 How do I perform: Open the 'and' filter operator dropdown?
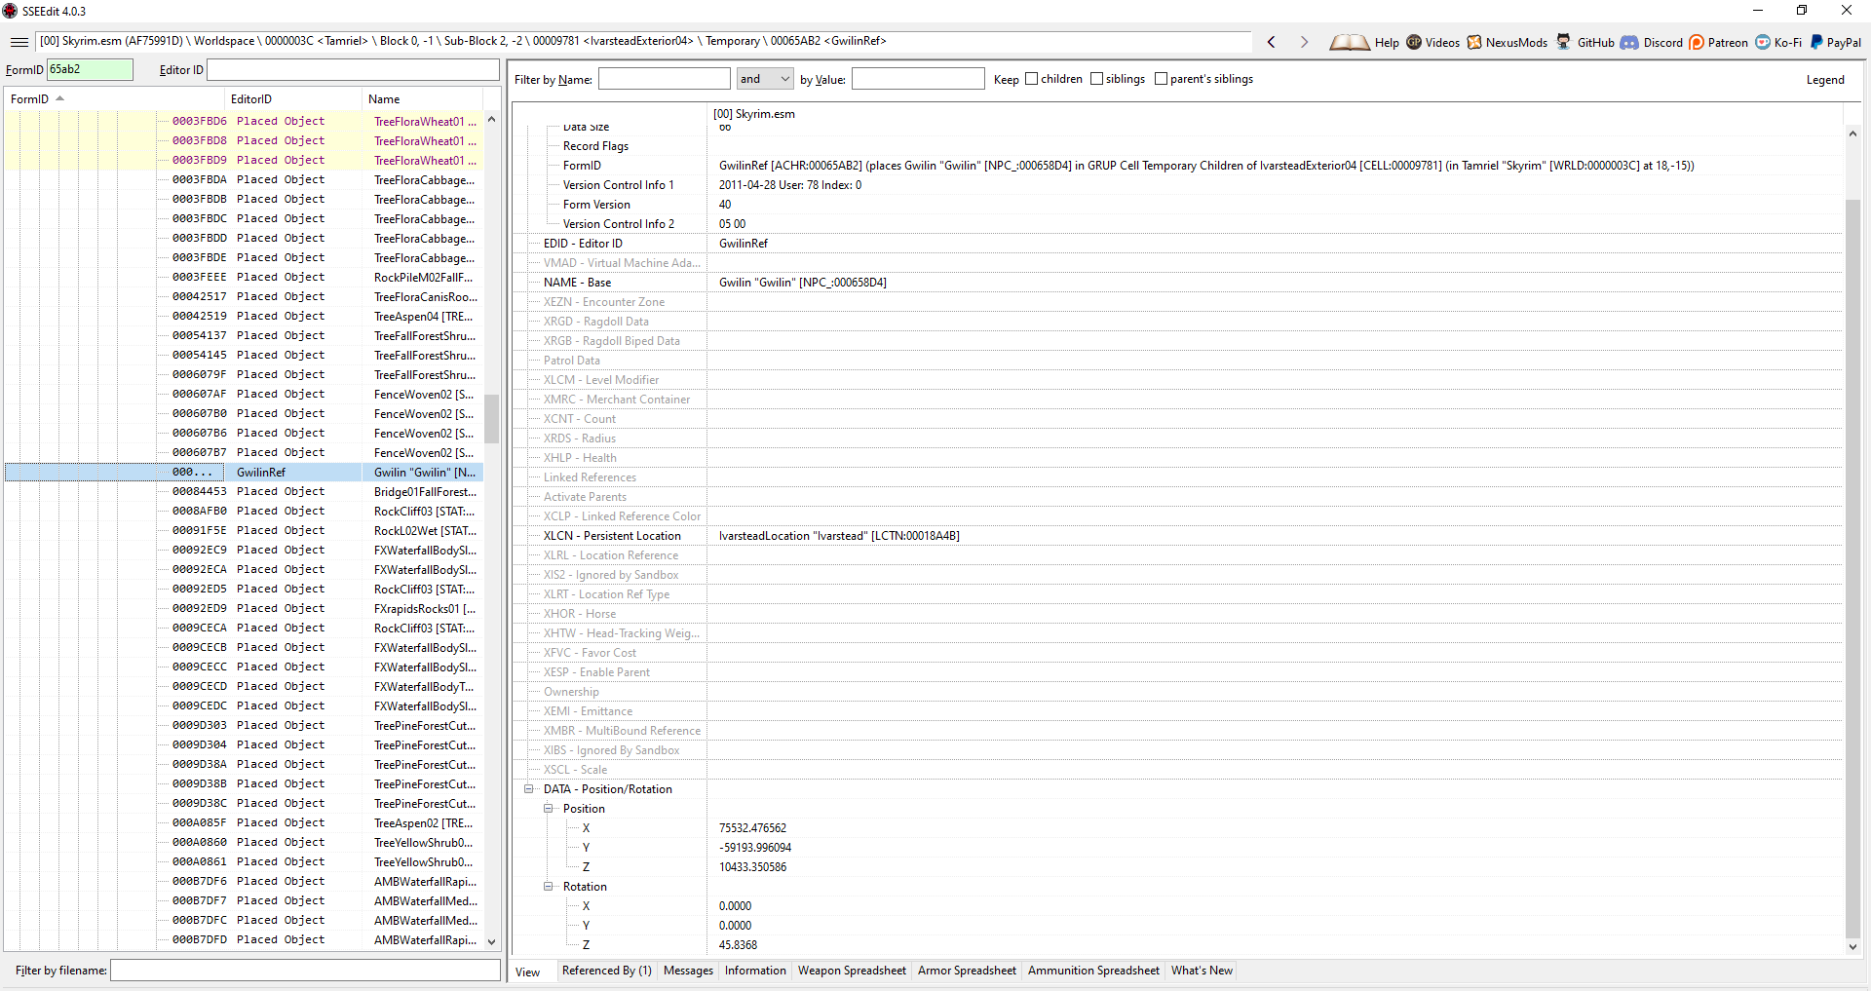pyautogui.click(x=765, y=79)
